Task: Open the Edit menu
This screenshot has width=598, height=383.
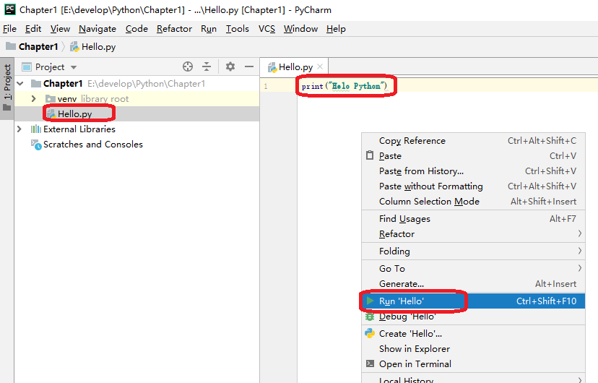Action: [33, 29]
